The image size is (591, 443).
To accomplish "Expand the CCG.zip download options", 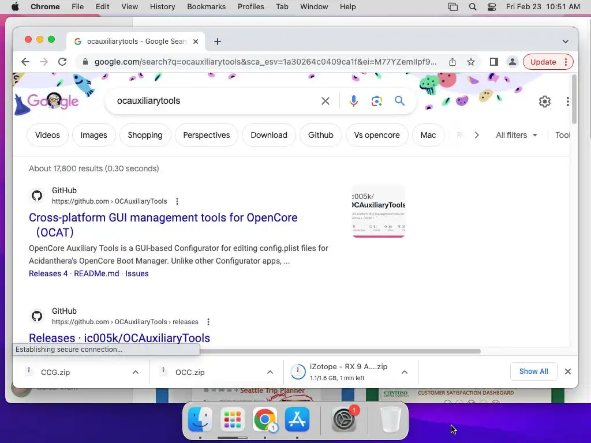I will 136,372.
